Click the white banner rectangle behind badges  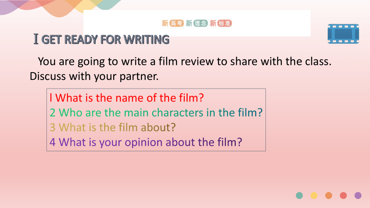click(197, 23)
